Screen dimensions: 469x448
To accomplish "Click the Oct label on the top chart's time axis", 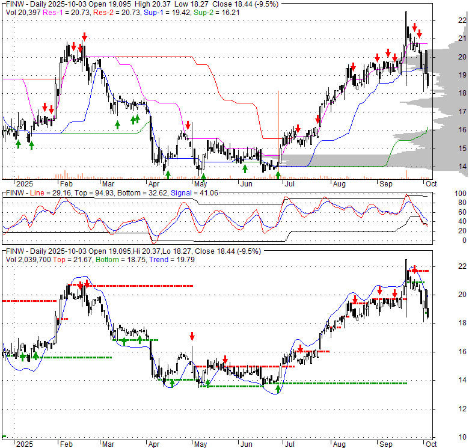I will [431, 183].
